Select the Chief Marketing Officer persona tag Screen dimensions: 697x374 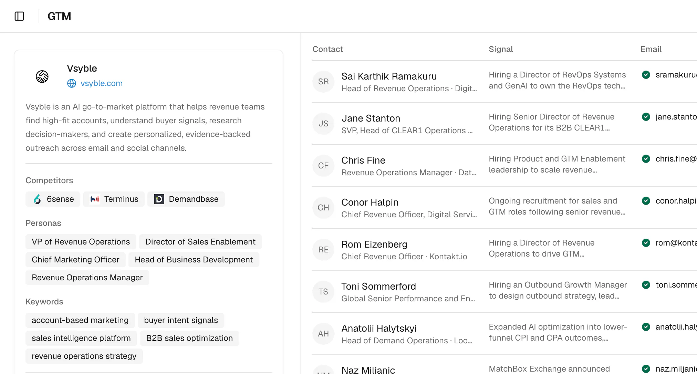[x=75, y=260]
